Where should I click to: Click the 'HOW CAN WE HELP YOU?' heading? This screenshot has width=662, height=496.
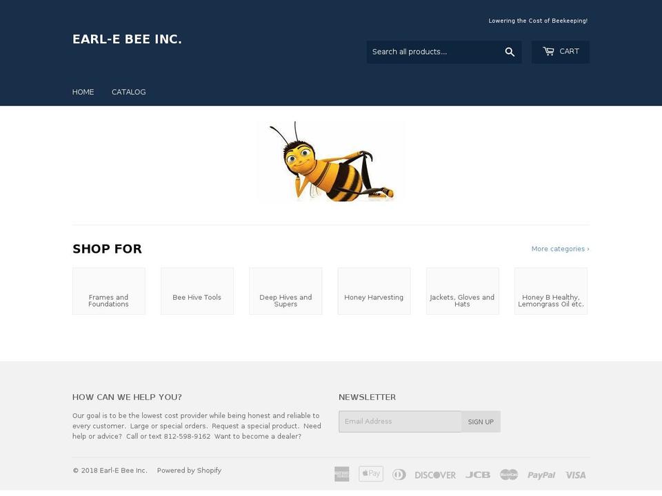[127, 397]
